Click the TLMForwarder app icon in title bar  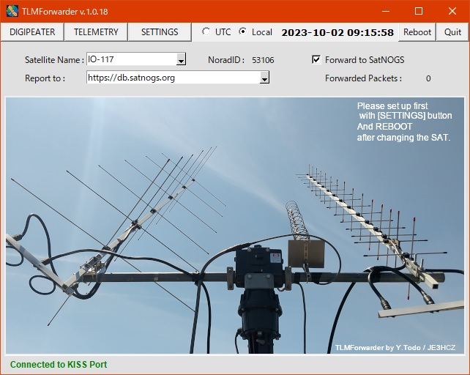(x=12, y=11)
